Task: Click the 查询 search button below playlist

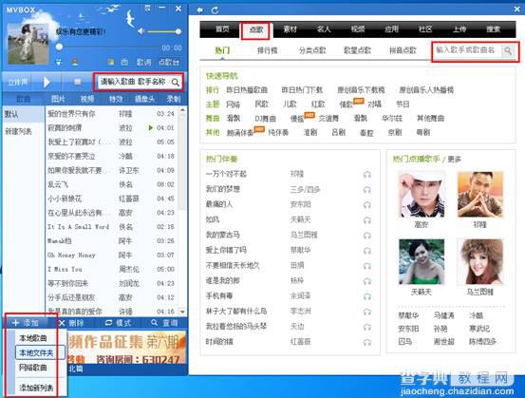Action: (x=164, y=323)
